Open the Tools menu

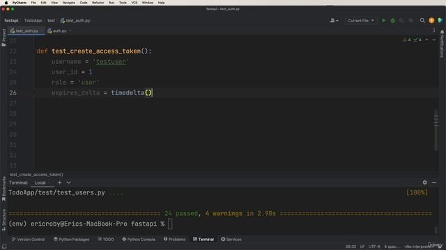tap(123, 3)
